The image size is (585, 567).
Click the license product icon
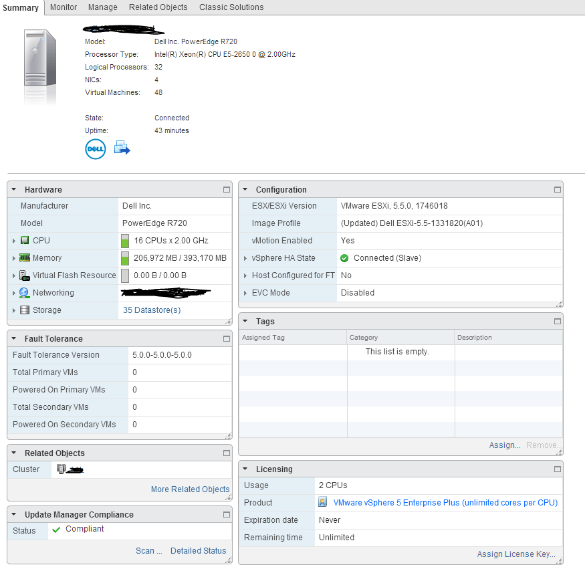[323, 502]
